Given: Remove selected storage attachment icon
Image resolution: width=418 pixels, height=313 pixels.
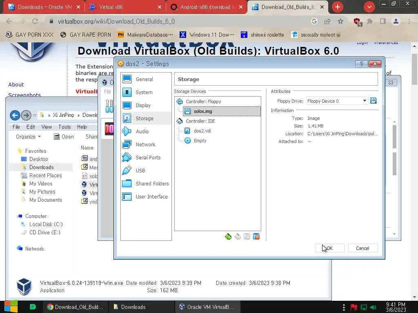Looking at the screenshot, I should pos(256,236).
